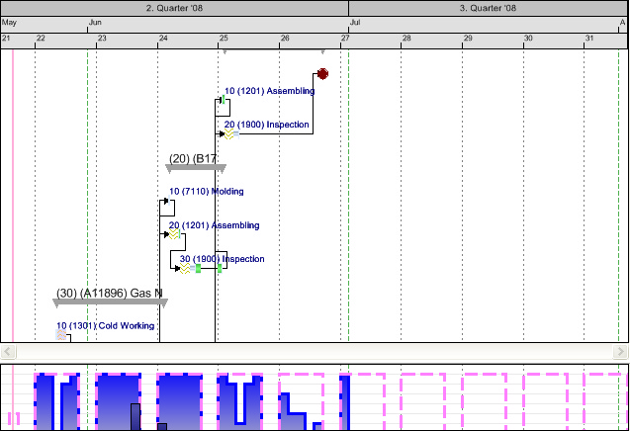The image size is (630, 431).
Task: Click the dark red milestone octagon
Action: (322, 74)
